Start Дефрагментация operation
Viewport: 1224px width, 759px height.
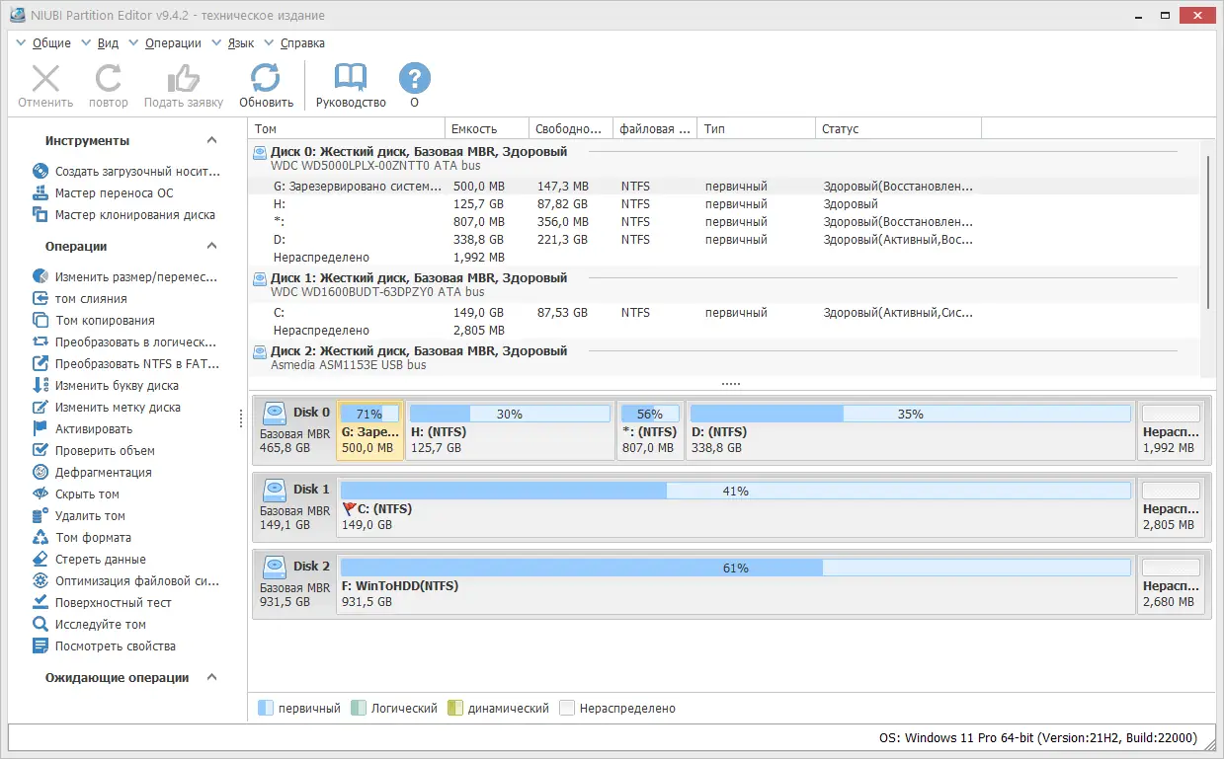pyautogui.click(x=92, y=473)
